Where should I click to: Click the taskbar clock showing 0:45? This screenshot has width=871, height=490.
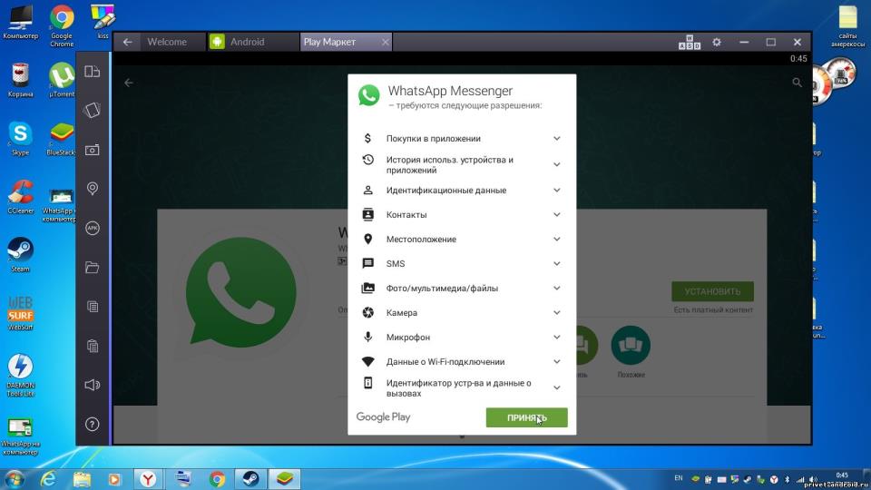[842, 475]
